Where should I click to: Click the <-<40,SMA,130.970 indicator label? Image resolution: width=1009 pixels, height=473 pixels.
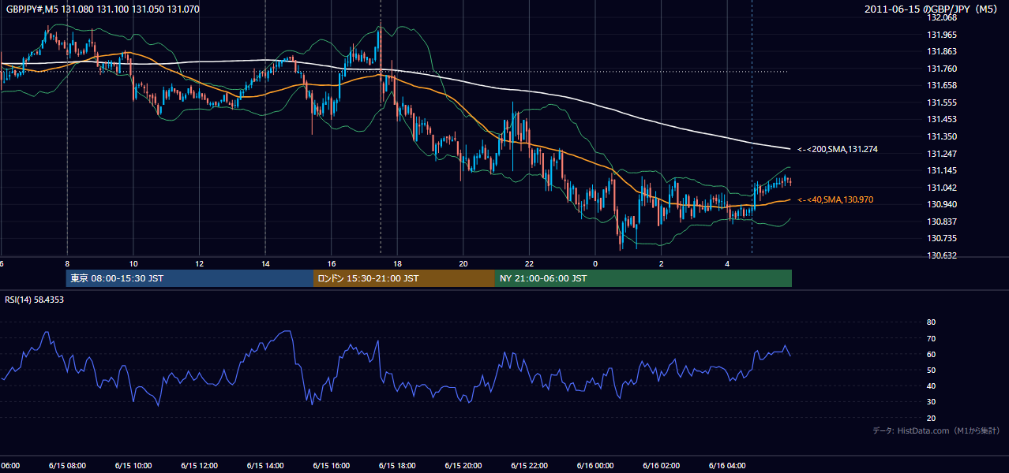pos(835,200)
